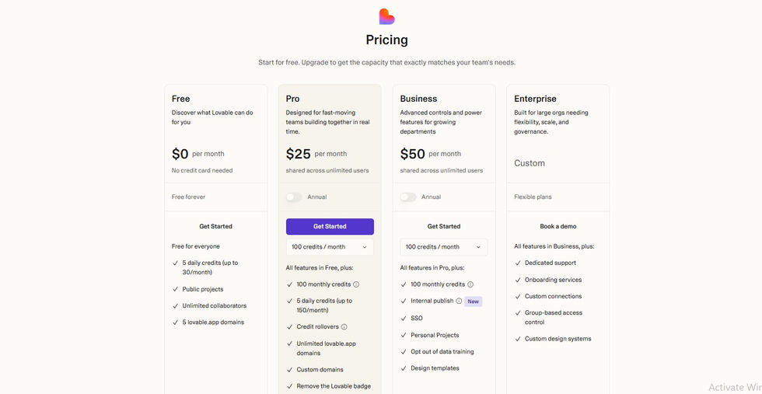Image resolution: width=762 pixels, height=394 pixels.
Task: Enable Annual billing toggle on Business plan
Action: (408, 197)
